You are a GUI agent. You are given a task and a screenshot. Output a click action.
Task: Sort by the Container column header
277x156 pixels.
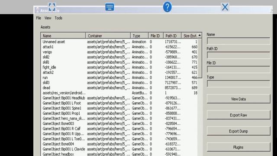[x=108, y=36]
